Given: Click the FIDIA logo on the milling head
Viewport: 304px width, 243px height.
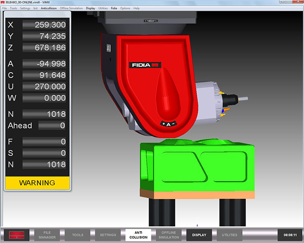Looking at the screenshot, I should point(145,65).
